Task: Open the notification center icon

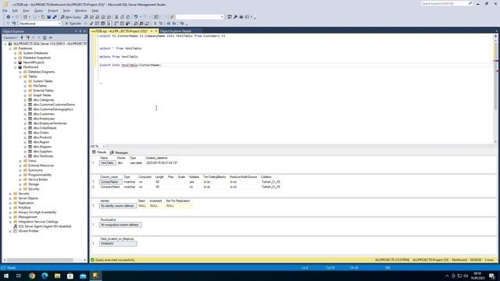Action: pos(492,276)
